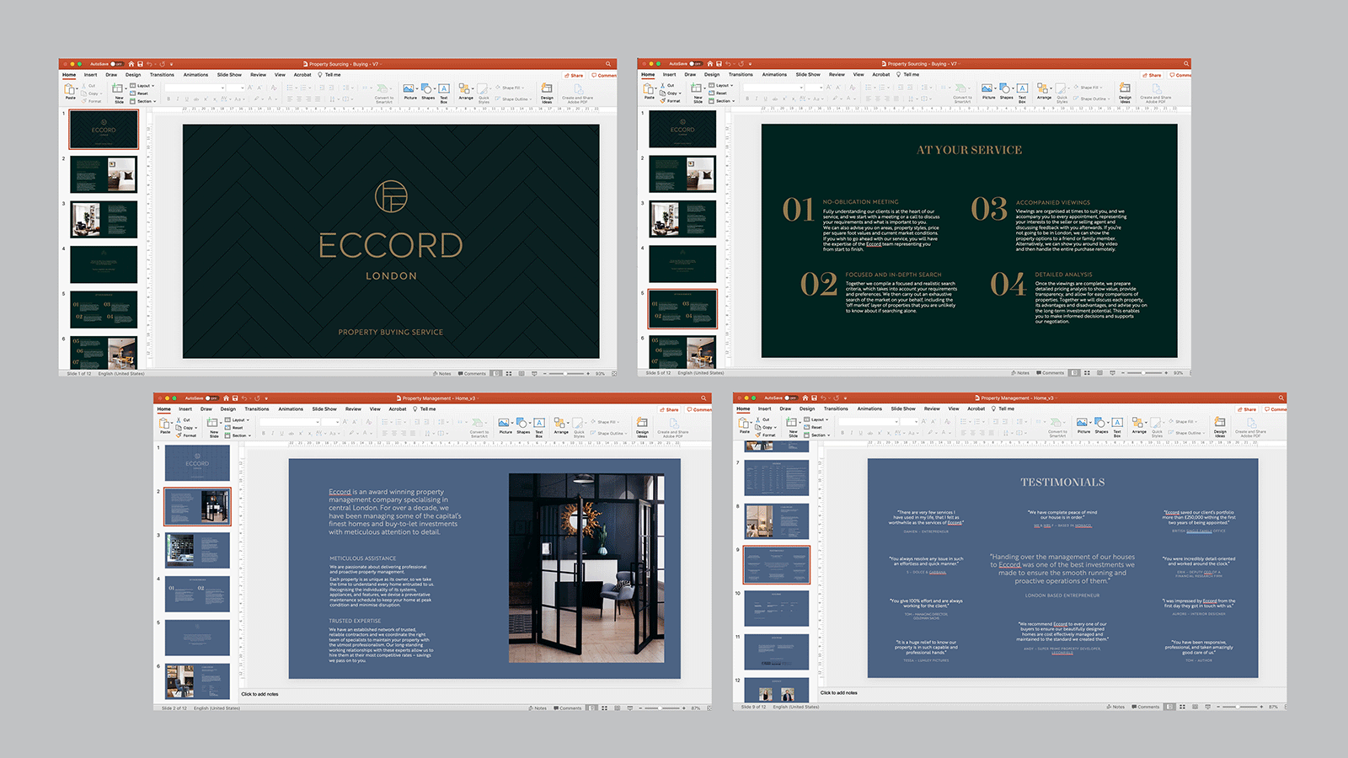1348x758 pixels.
Task: Open the Slide Show tab in the ECCORD title-slide window
Action: tap(229, 75)
